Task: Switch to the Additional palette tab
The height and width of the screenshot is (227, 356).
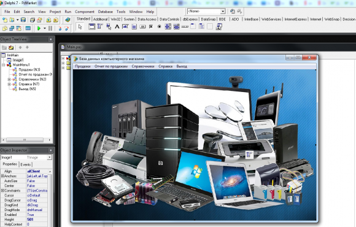Action: point(100,19)
